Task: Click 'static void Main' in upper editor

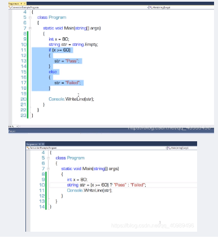Action: (x=58, y=28)
